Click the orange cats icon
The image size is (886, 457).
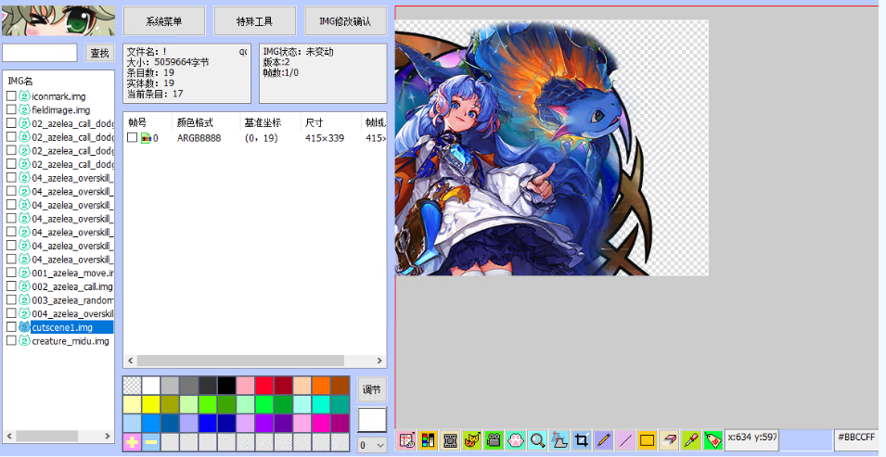[x=472, y=439]
